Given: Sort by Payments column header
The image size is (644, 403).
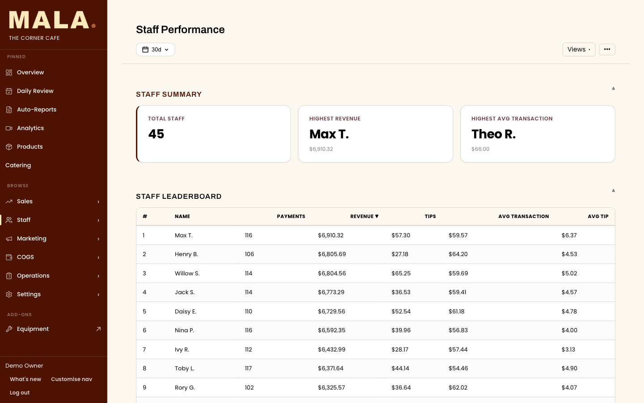Looking at the screenshot, I should click(x=291, y=216).
